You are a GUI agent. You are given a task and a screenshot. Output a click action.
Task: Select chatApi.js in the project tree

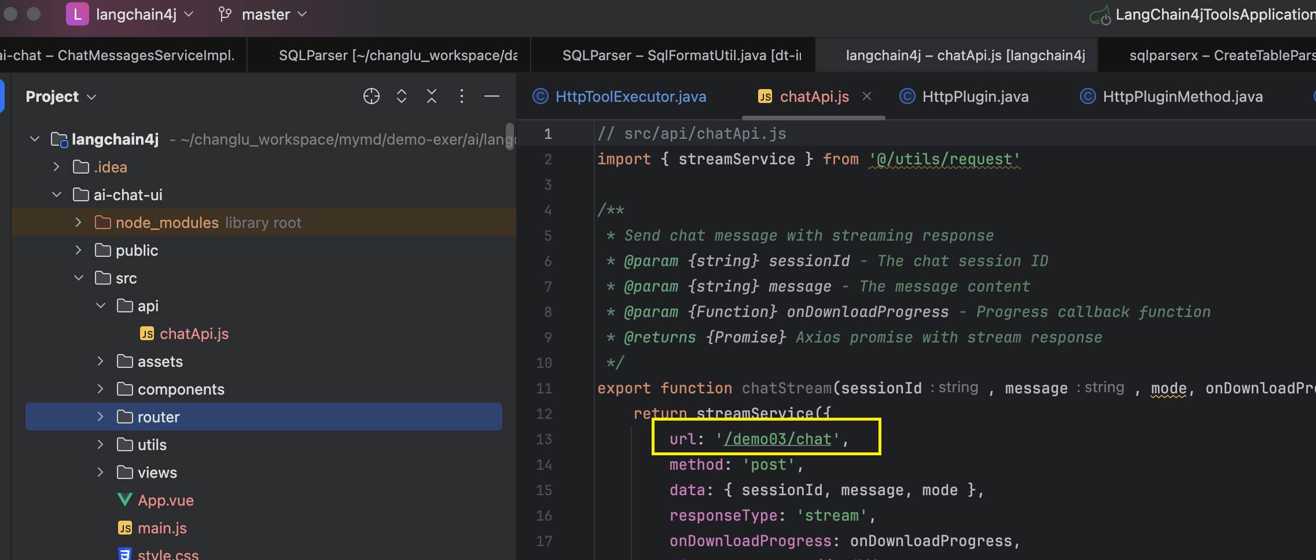click(x=194, y=334)
